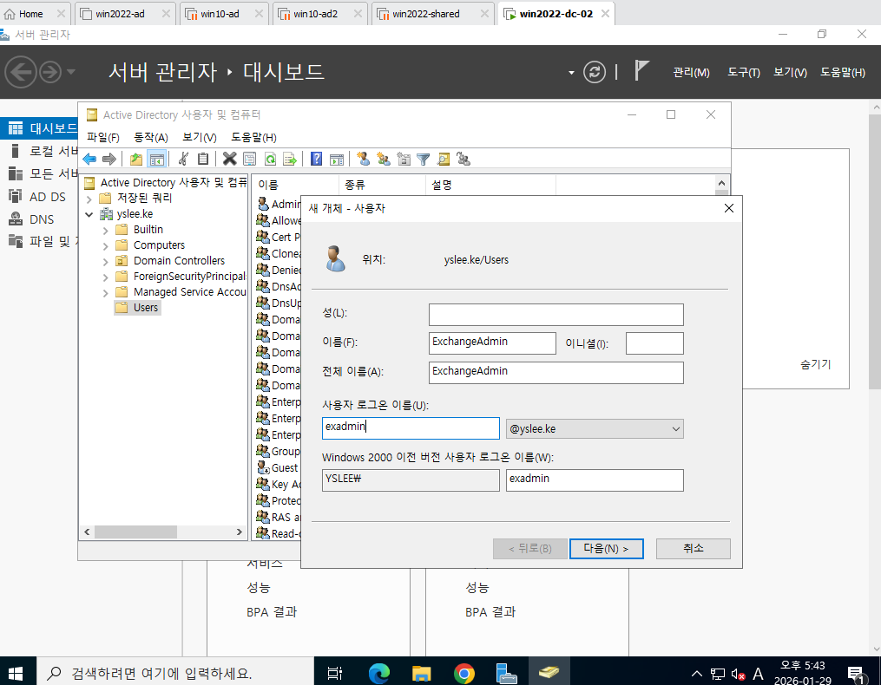The height and width of the screenshot is (685, 881).
Task: Select the Guest user in list
Action: pos(285,467)
